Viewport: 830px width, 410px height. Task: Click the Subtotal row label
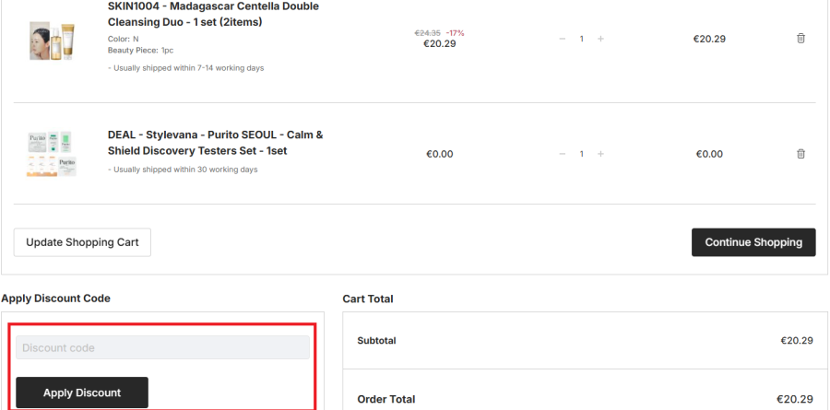(376, 341)
